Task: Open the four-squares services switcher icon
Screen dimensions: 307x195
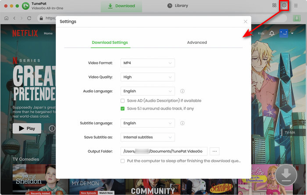Action: point(274,5)
